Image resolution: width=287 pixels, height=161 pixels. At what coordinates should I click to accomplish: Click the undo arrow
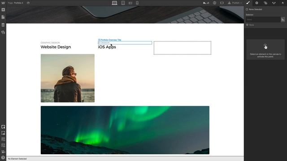[204, 3]
